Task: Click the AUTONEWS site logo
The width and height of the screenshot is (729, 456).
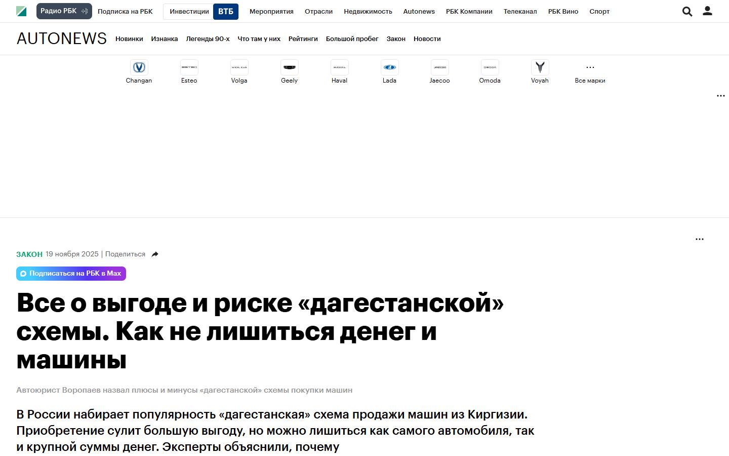Action: tap(62, 39)
